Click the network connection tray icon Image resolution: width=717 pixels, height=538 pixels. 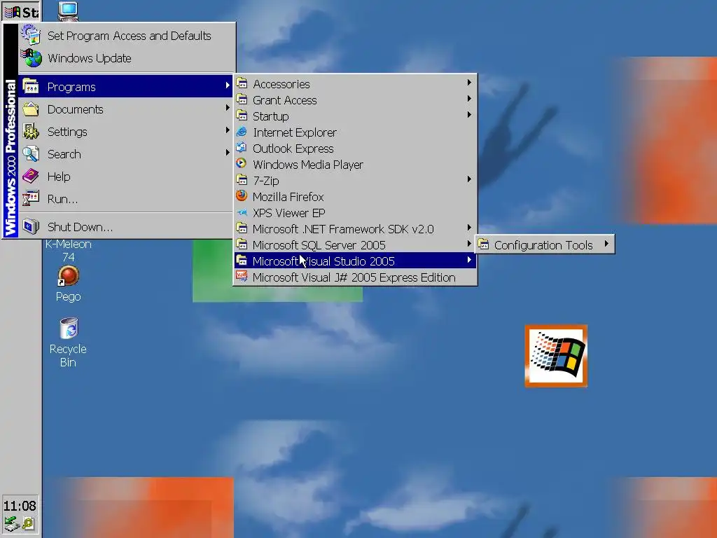[x=11, y=524]
